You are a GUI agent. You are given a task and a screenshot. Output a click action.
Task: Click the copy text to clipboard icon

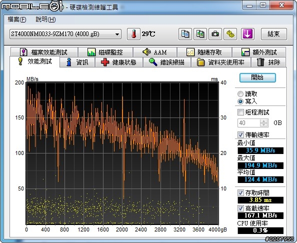[x=185, y=34]
